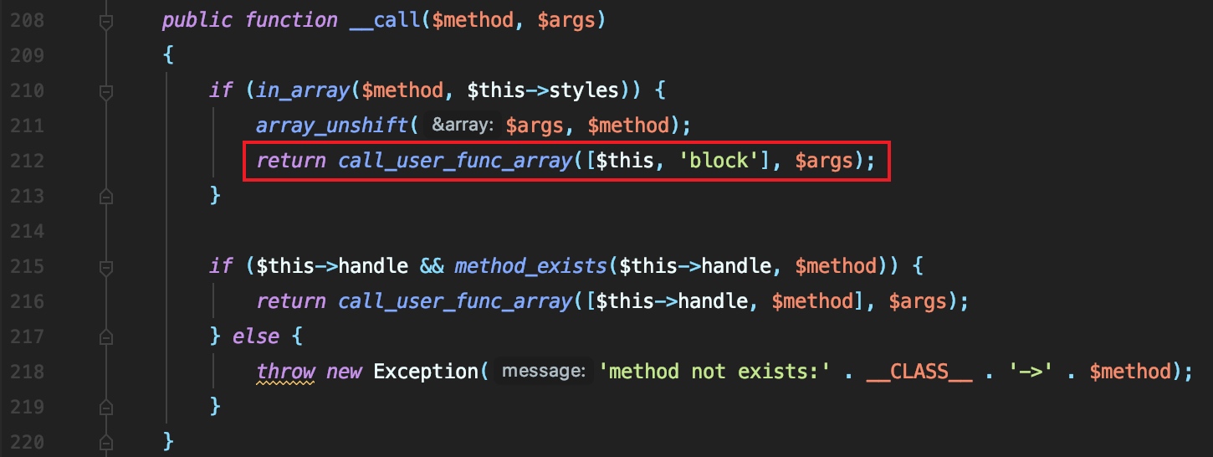Click the 'block' string literal
This screenshot has width=1213, height=457.
click(719, 162)
